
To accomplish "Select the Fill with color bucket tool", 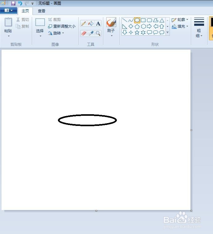I will [x=91, y=24].
